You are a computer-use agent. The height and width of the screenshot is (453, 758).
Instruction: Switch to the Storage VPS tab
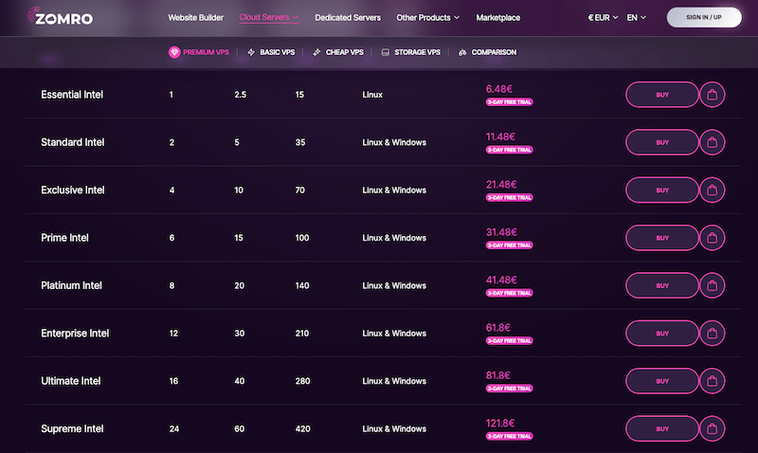(411, 52)
